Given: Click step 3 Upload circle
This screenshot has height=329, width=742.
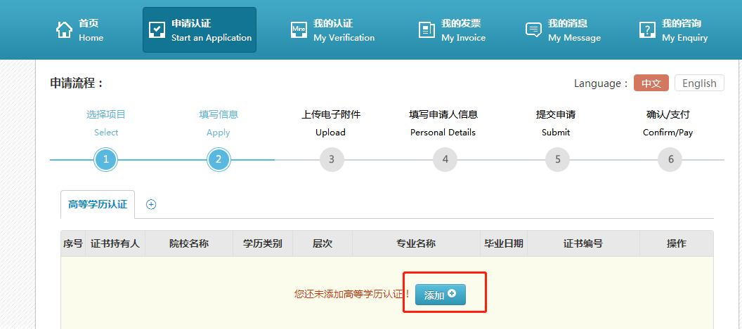Looking at the screenshot, I should tap(332, 159).
